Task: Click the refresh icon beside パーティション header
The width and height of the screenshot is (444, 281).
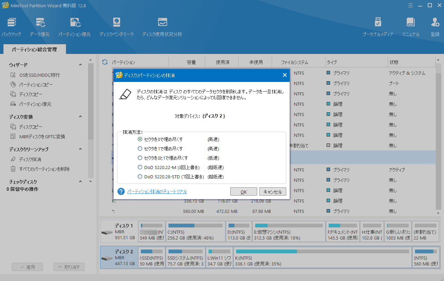Action: click(105, 62)
